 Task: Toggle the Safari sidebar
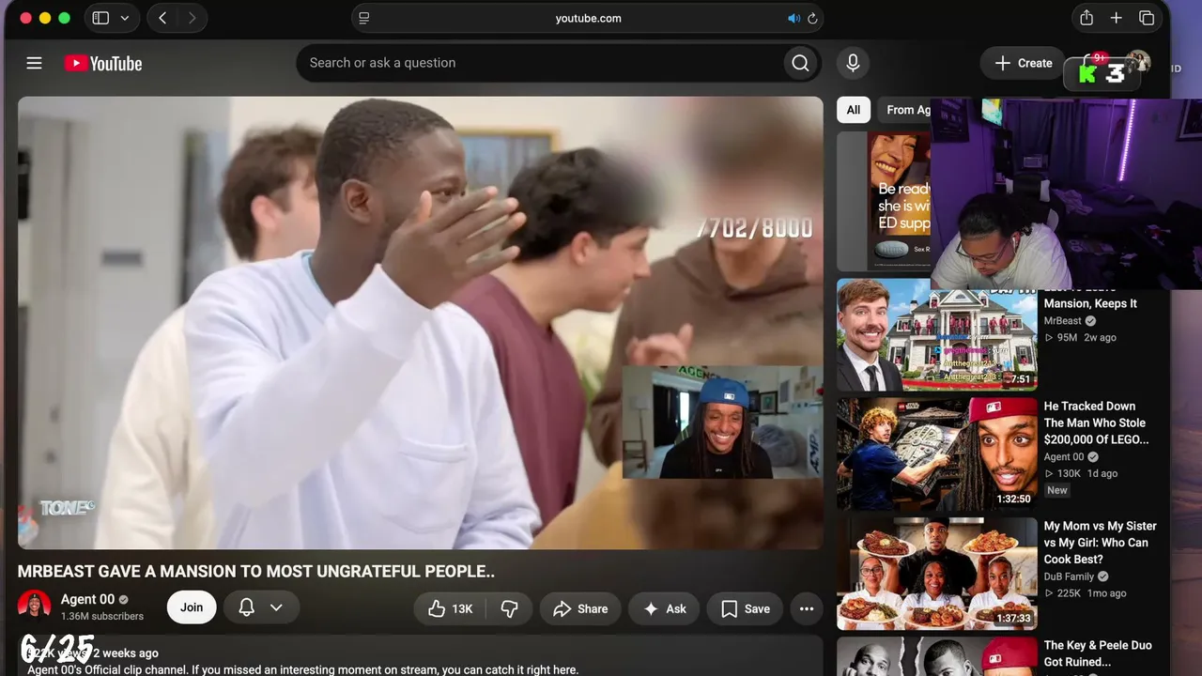100,18
